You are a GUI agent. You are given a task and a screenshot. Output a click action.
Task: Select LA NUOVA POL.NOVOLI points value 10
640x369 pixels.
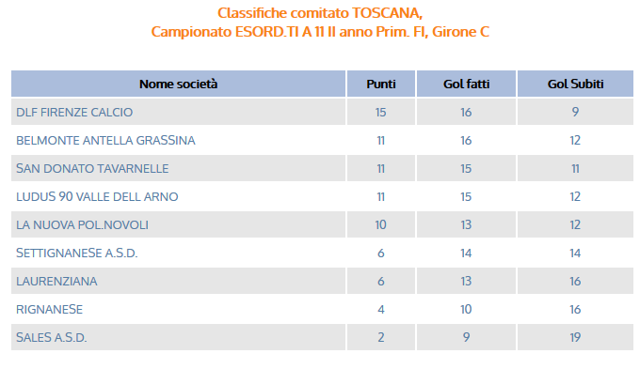pyautogui.click(x=381, y=224)
